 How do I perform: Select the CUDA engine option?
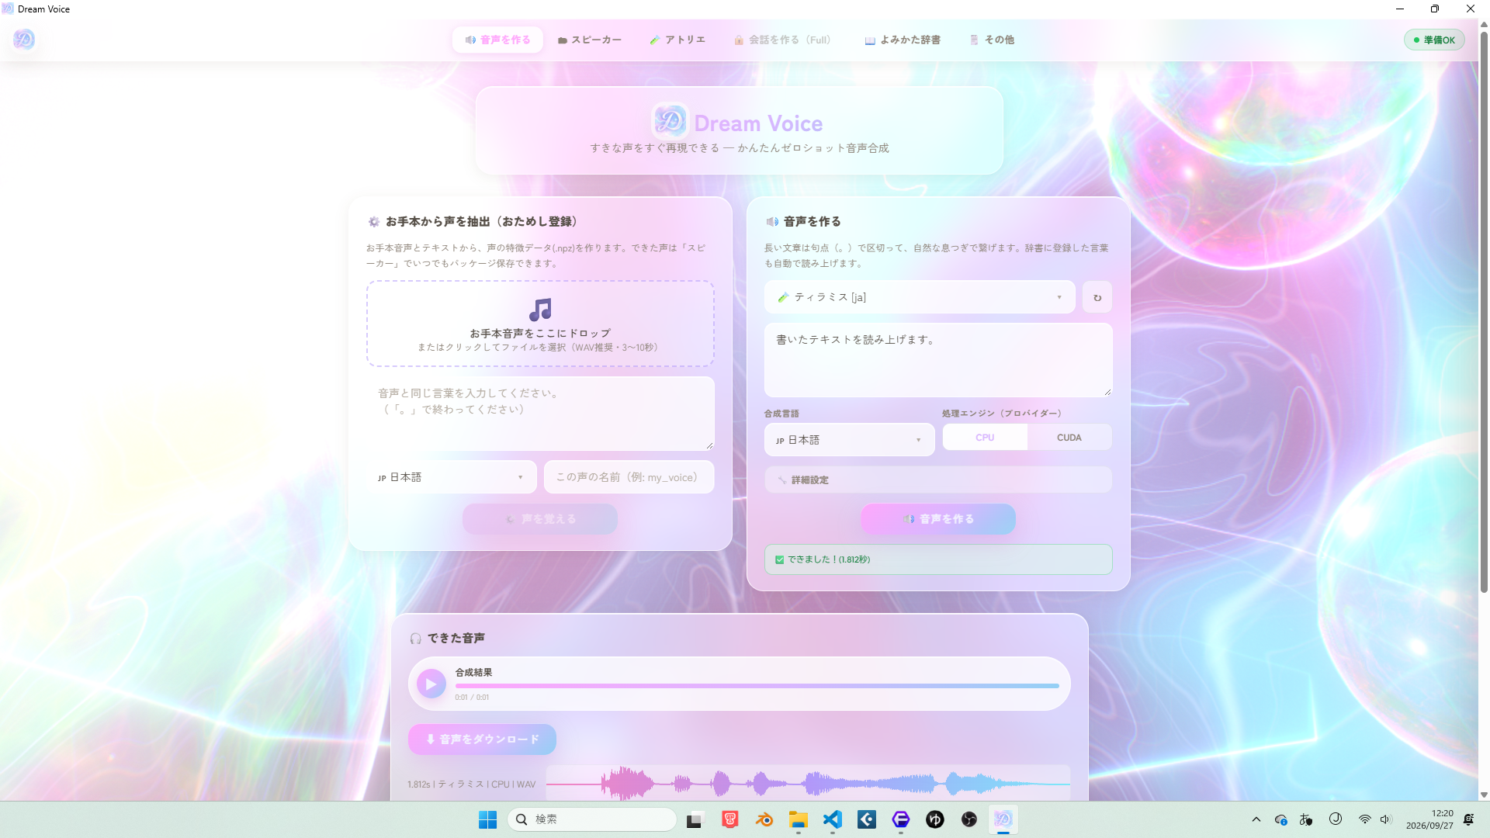[x=1069, y=438]
